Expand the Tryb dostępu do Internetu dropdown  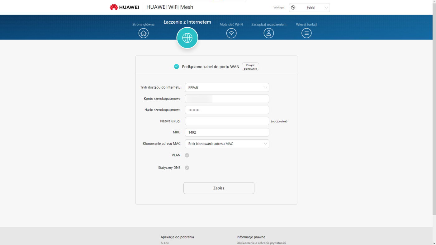pos(227,87)
